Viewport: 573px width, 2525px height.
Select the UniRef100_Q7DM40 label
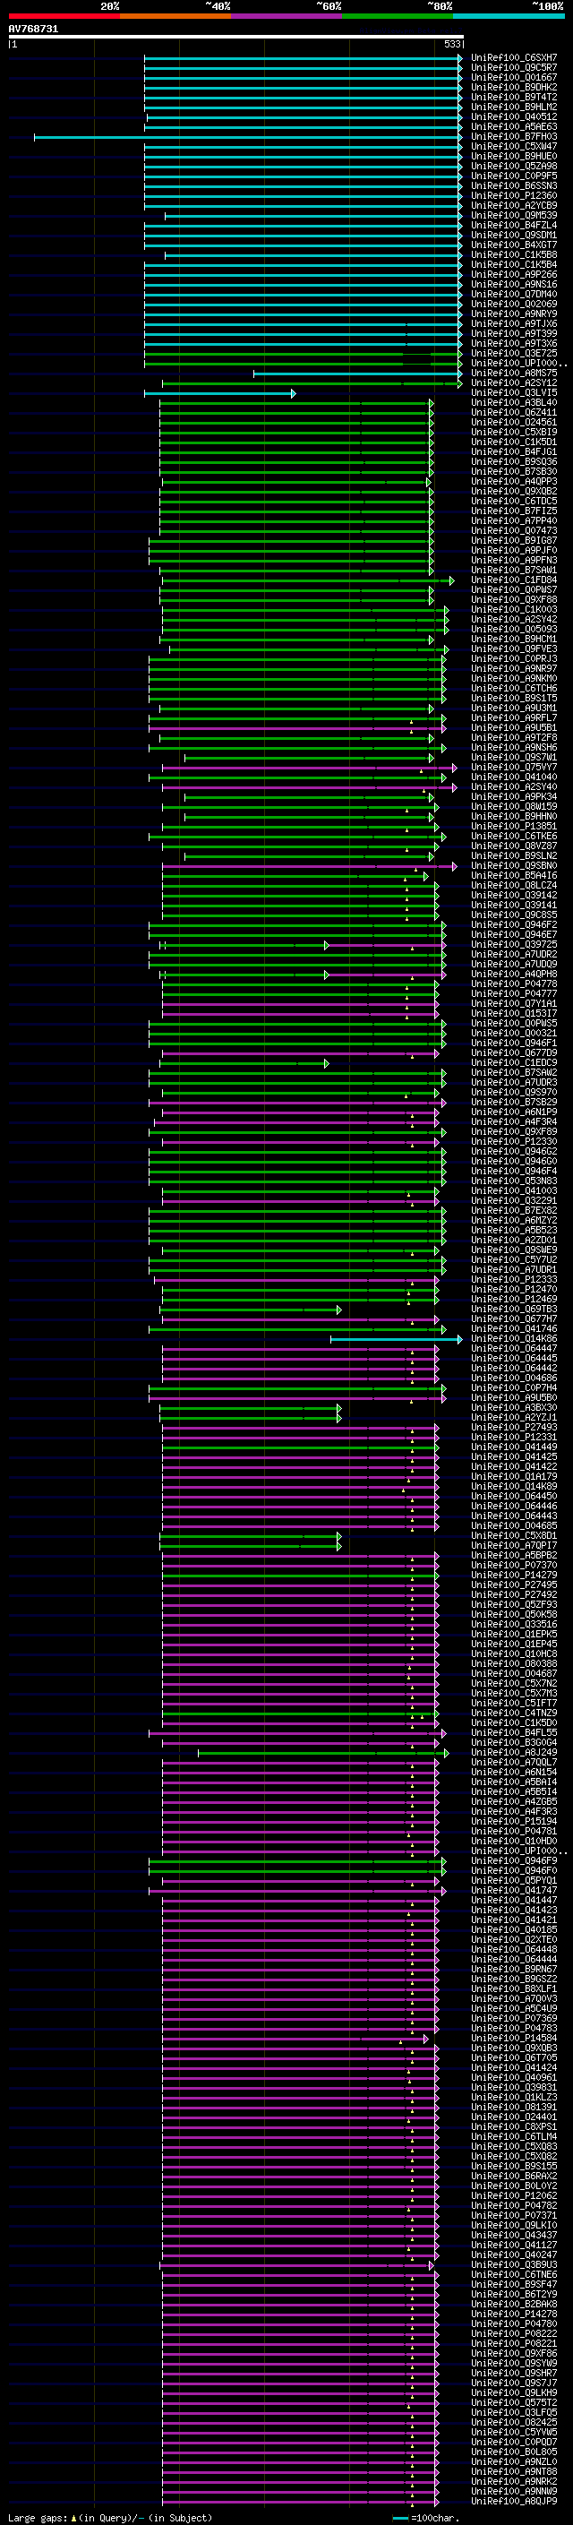point(514,294)
